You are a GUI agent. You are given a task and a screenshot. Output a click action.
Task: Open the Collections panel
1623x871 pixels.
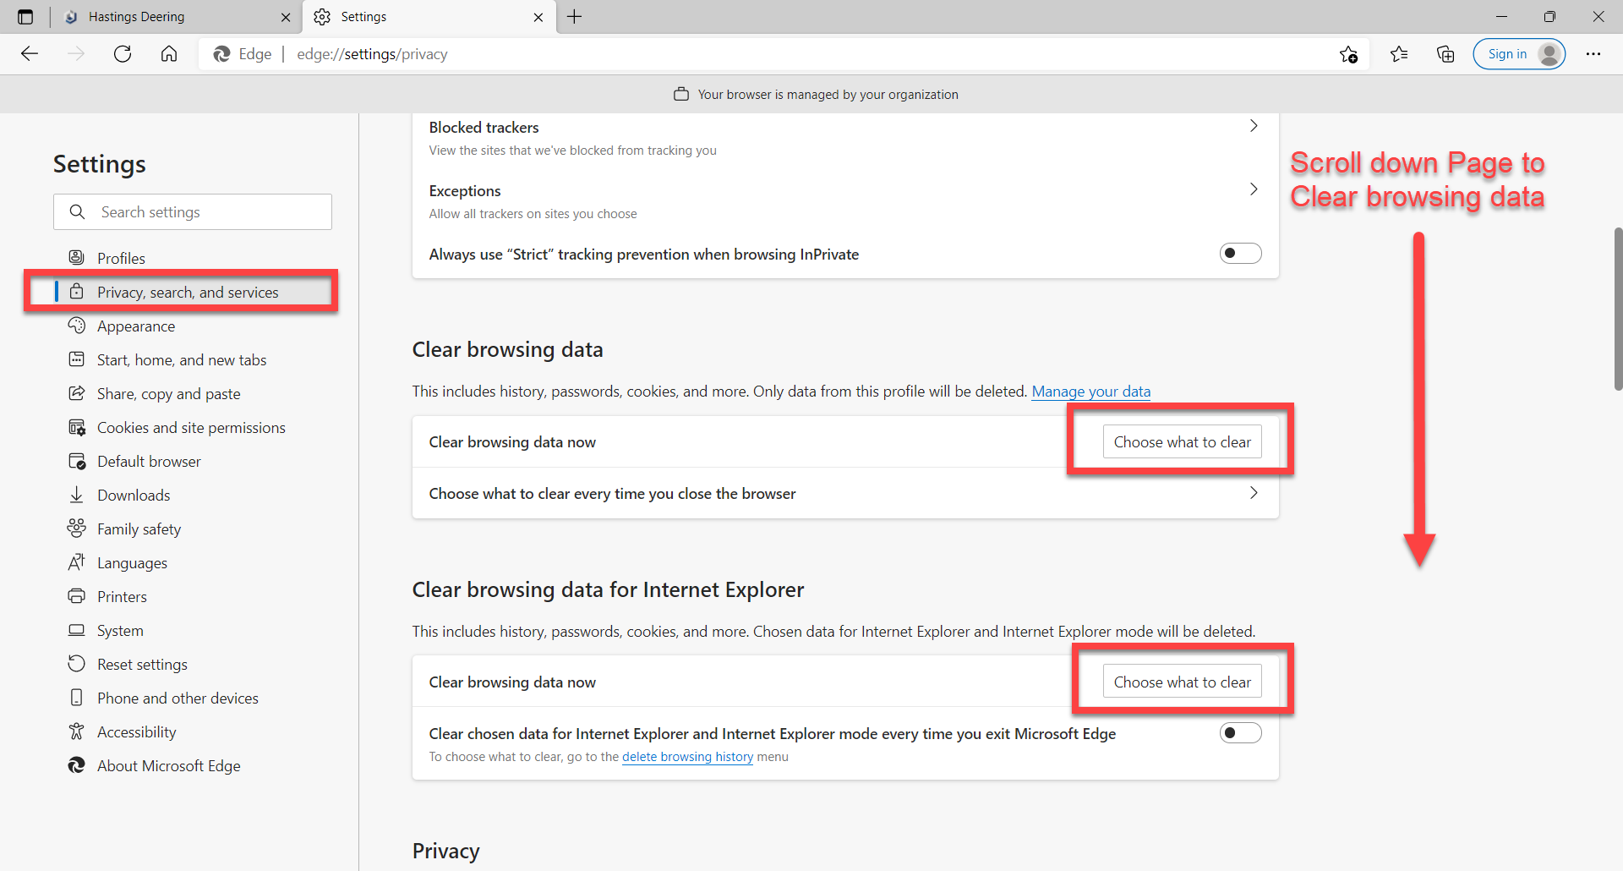coord(1445,53)
